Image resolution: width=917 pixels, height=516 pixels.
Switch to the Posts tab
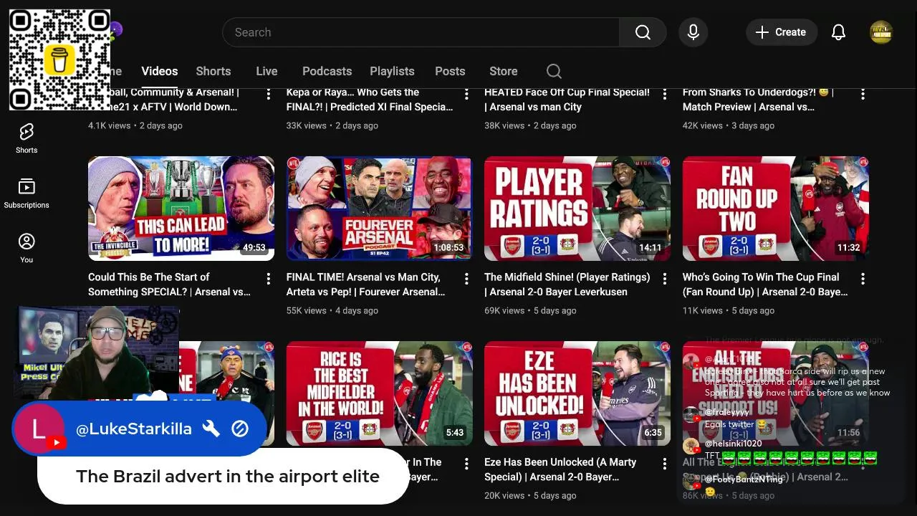tap(450, 71)
